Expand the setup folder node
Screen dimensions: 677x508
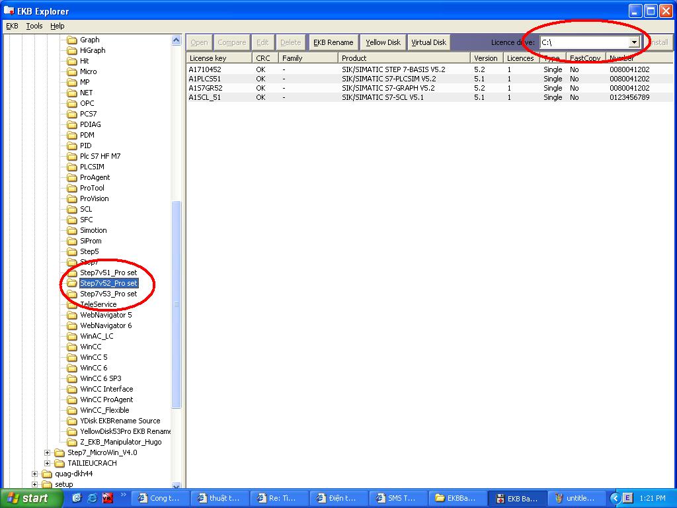34,484
